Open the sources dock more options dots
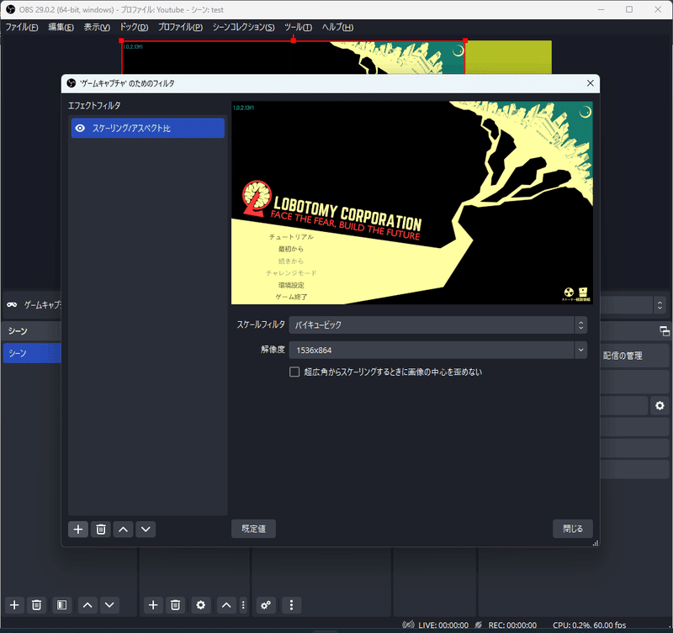 pos(243,605)
